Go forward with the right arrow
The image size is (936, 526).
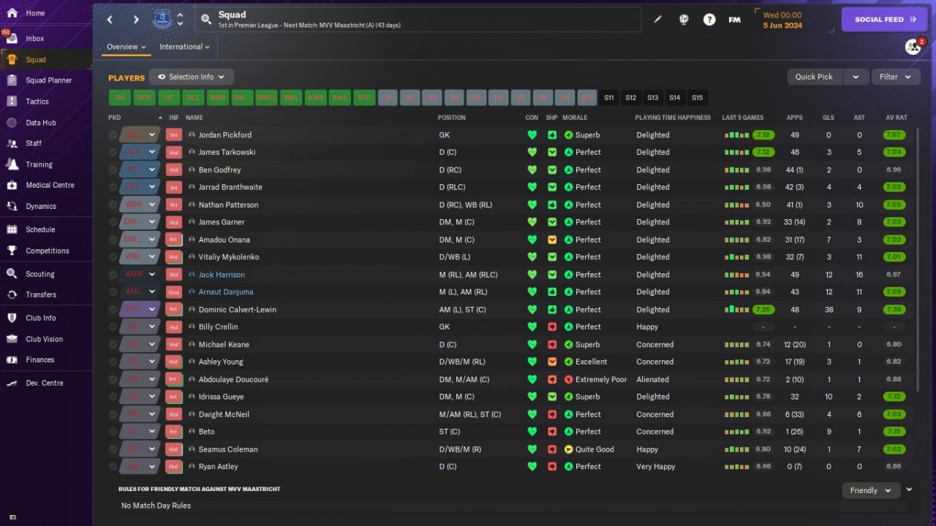(136, 20)
